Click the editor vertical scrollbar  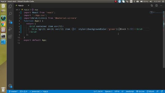click(x=164, y=40)
